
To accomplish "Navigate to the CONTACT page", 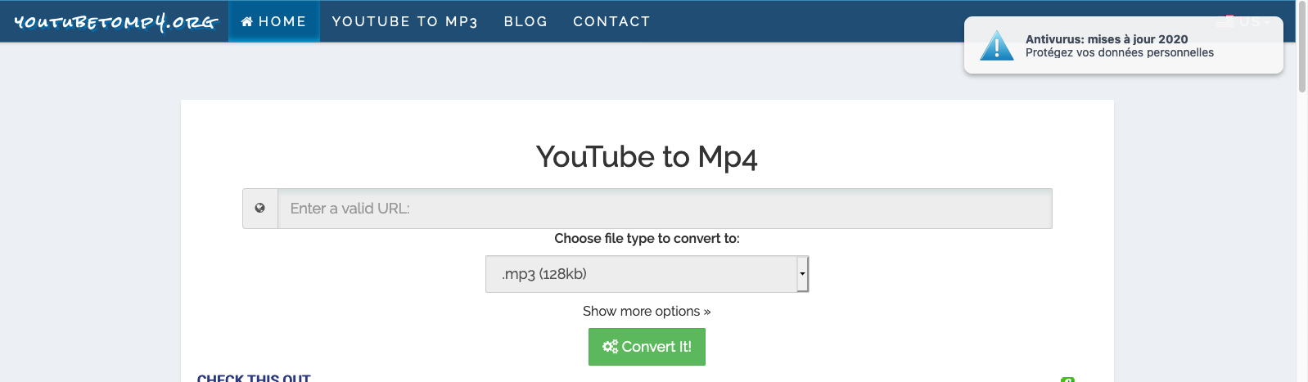I will coord(611,22).
